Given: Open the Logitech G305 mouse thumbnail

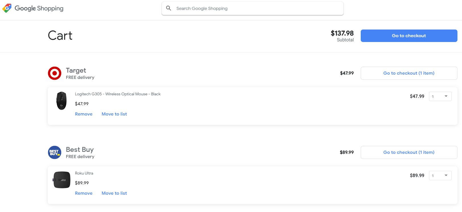Looking at the screenshot, I should pyautogui.click(x=61, y=100).
